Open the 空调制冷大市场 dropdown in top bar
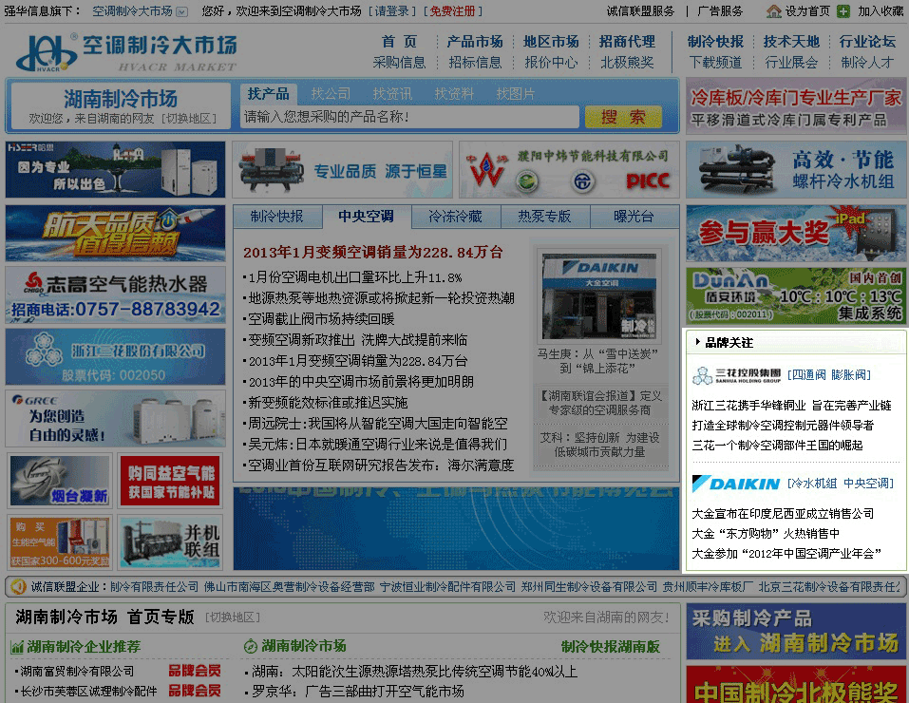 coord(180,11)
